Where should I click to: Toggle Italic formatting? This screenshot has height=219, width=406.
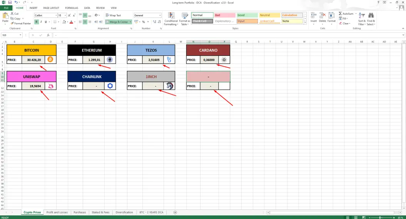pyautogui.click(x=41, y=22)
